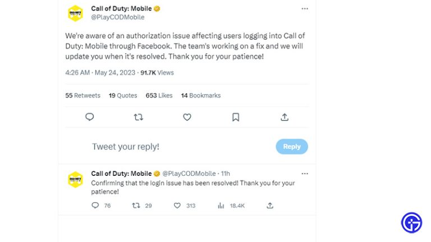
Task: Retweet the login resolved tweet
Action: point(136,206)
